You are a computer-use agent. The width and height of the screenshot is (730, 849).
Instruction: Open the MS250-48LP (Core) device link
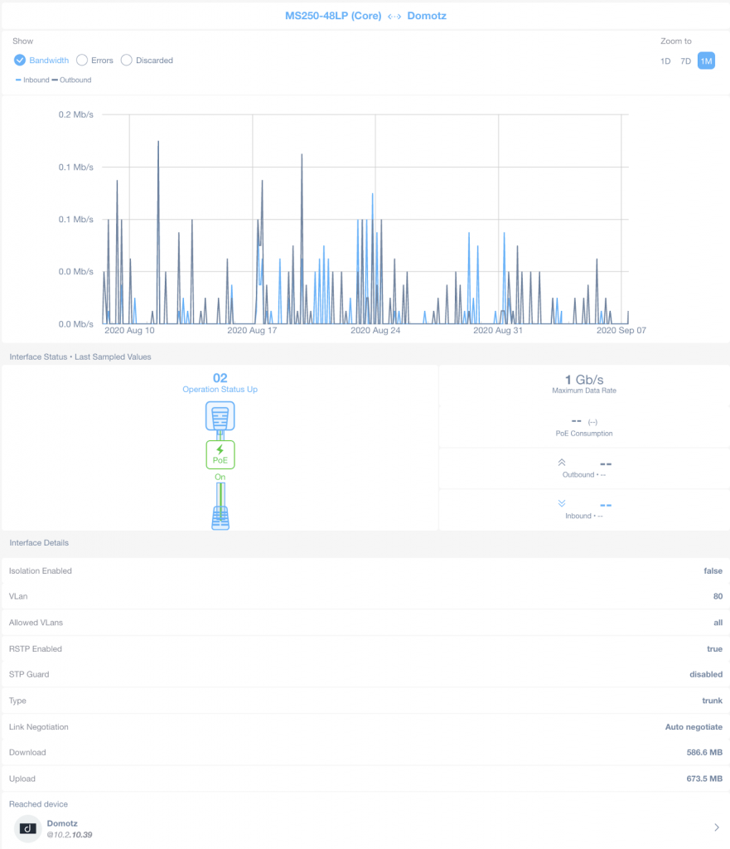click(x=333, y=16)
